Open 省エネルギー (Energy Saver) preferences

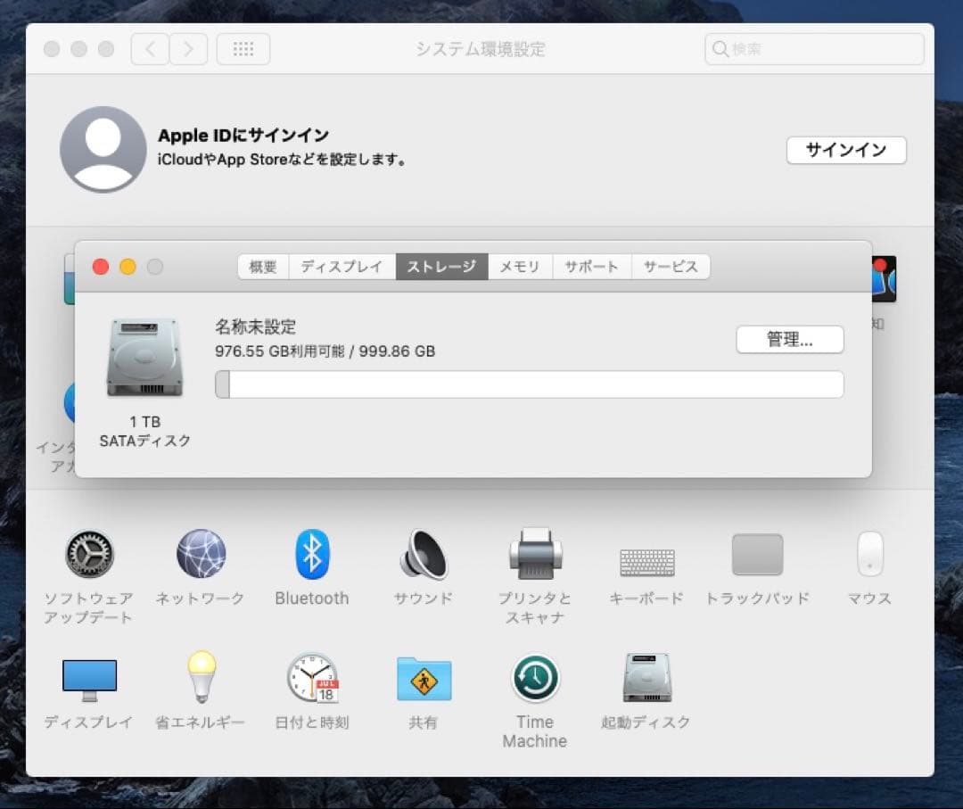point(200,680)
